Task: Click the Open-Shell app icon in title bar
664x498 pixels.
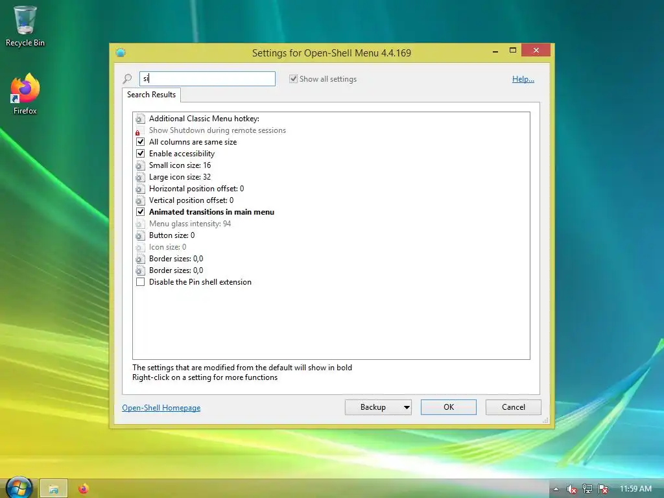Action: pos(121,53)
